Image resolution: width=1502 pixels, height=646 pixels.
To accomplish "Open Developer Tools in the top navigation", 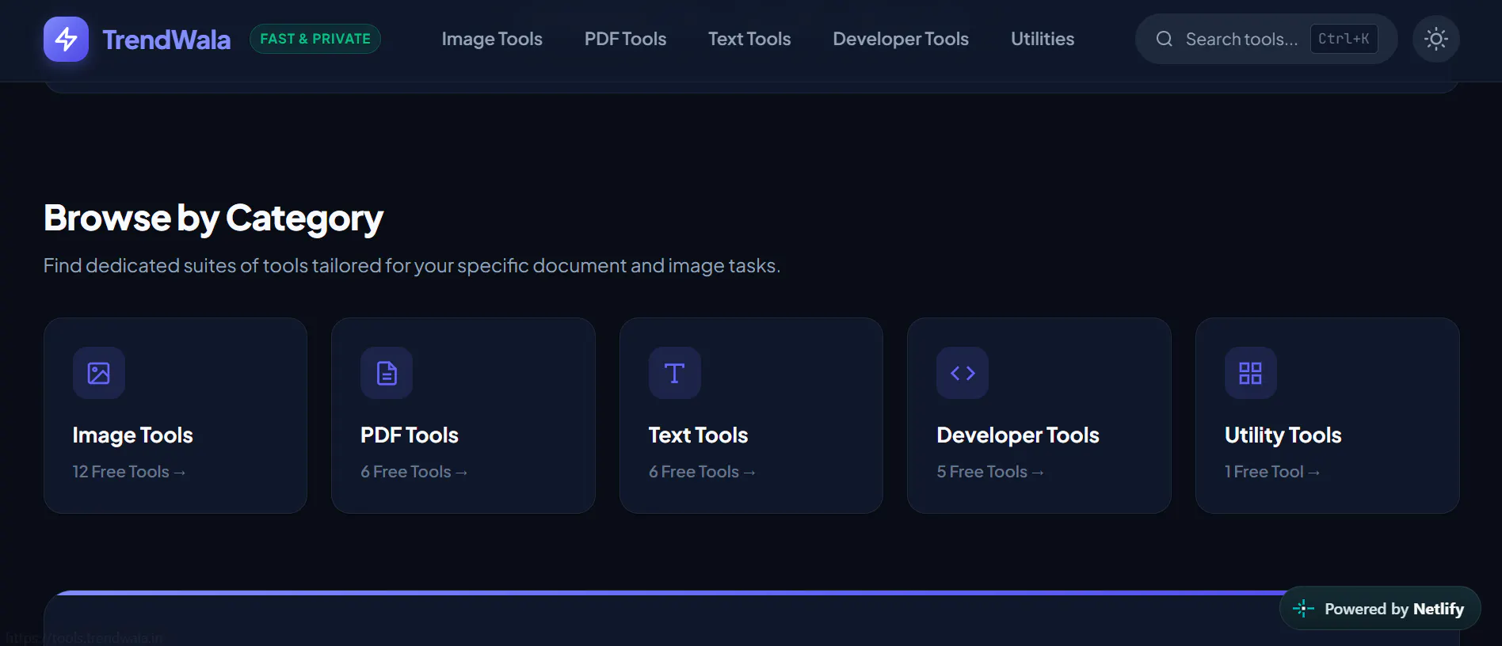I will (901, 39).
